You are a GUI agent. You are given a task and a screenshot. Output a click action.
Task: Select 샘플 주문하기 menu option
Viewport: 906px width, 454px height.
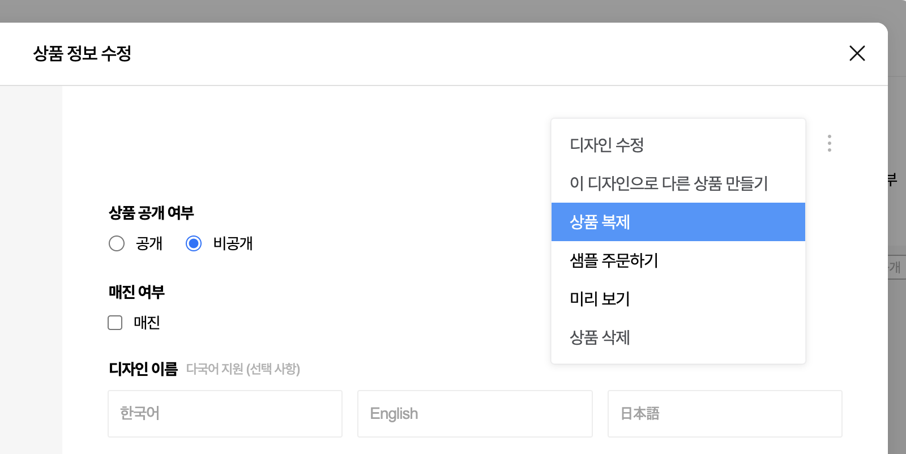614,260
